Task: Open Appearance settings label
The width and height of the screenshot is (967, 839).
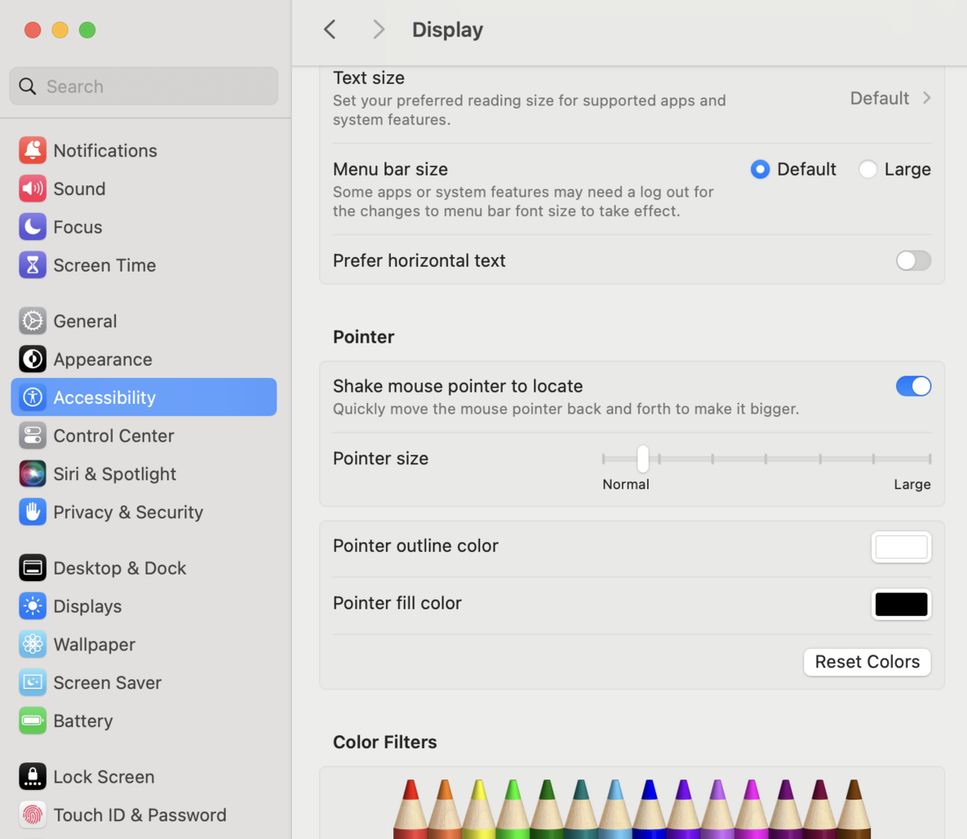Action: click(103, 359)
